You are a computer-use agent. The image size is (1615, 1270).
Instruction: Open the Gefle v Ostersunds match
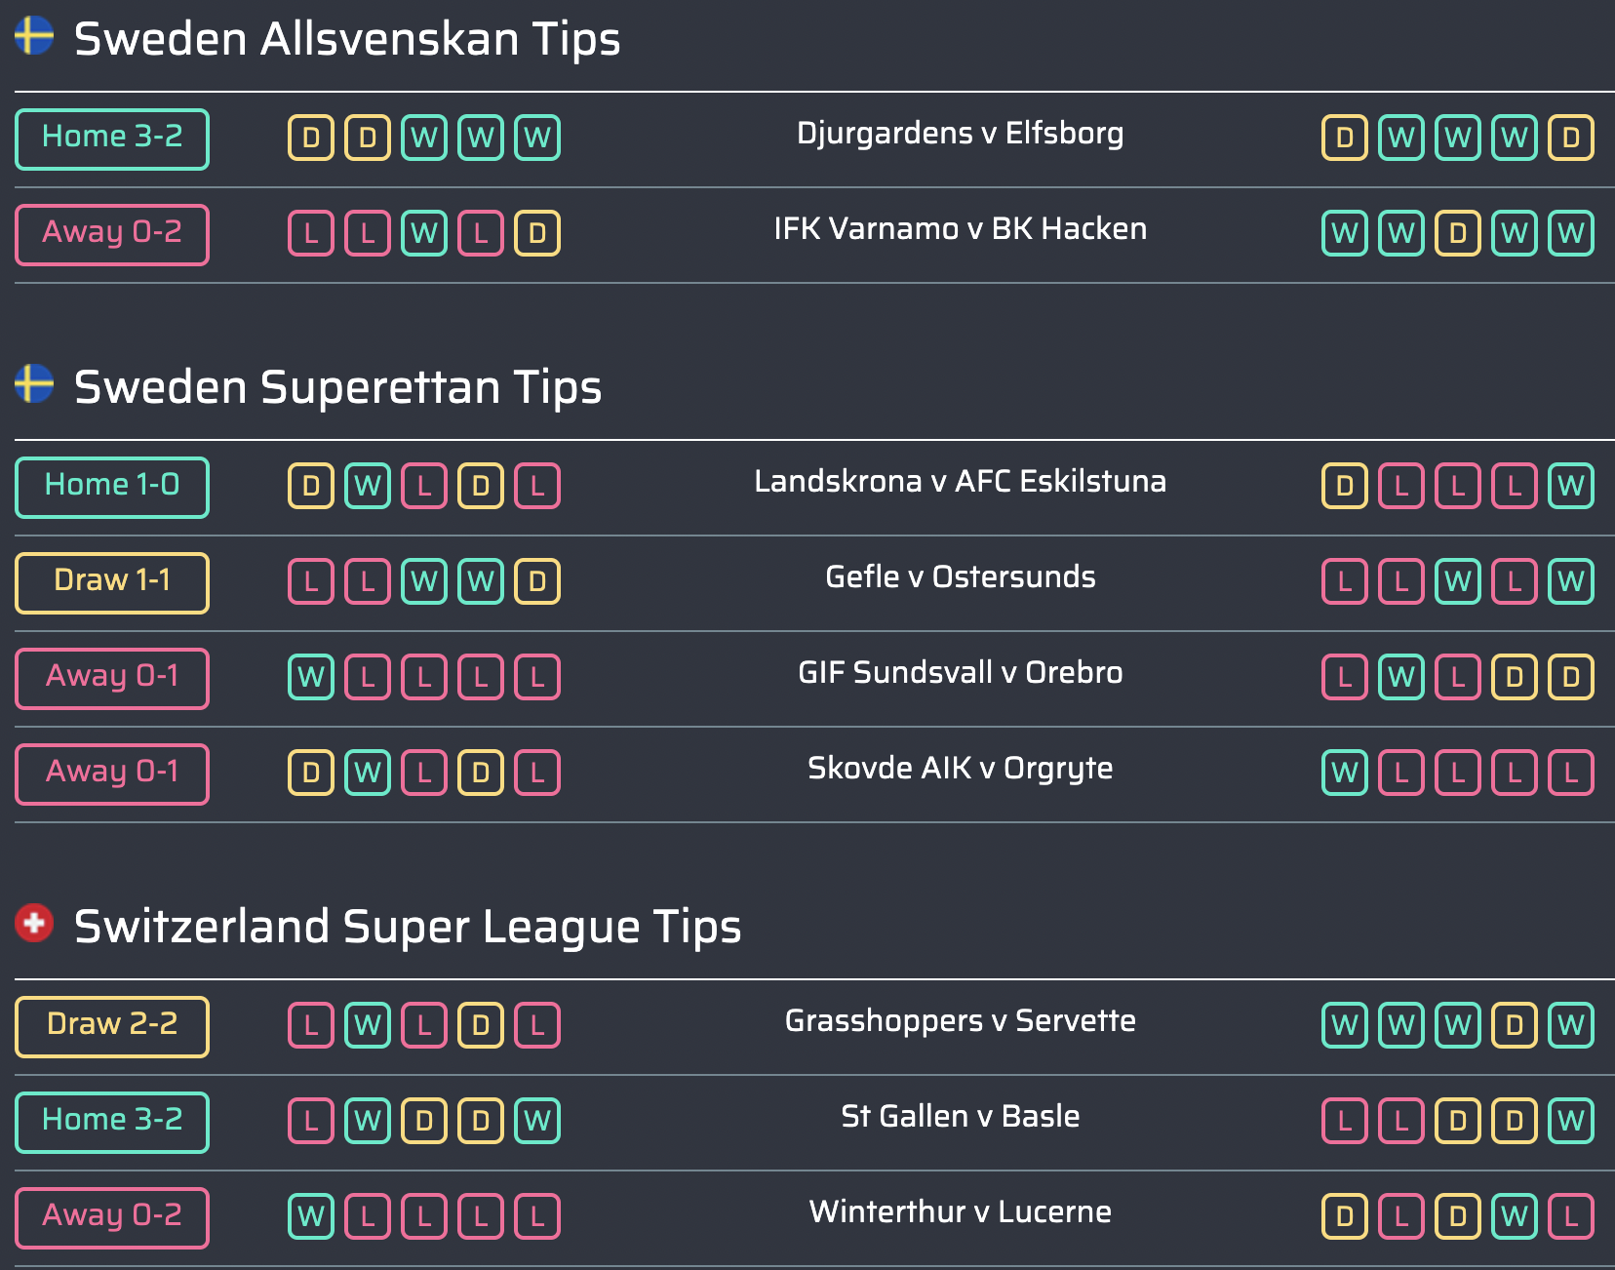pos(961,576)
